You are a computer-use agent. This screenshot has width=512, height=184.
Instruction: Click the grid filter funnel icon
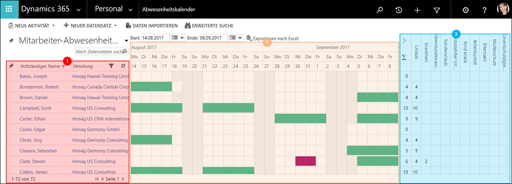111,66
